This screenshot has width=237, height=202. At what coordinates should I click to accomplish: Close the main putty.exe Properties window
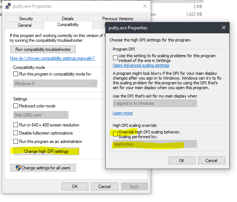pos(145,6)
